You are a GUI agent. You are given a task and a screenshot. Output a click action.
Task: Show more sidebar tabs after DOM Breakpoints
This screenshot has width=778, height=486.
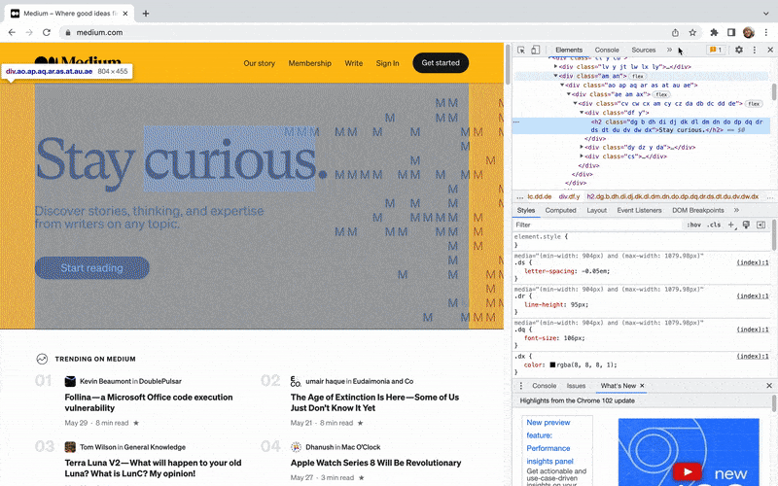pyautogui.click(x=736, y=210)
